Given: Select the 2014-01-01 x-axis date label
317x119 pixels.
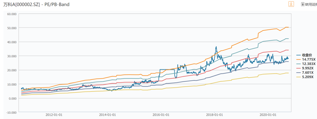Looking at the screenshot, I should 107,115.
